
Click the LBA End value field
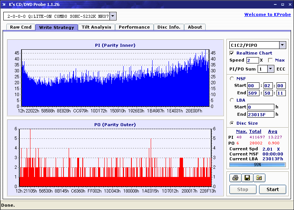261,114
